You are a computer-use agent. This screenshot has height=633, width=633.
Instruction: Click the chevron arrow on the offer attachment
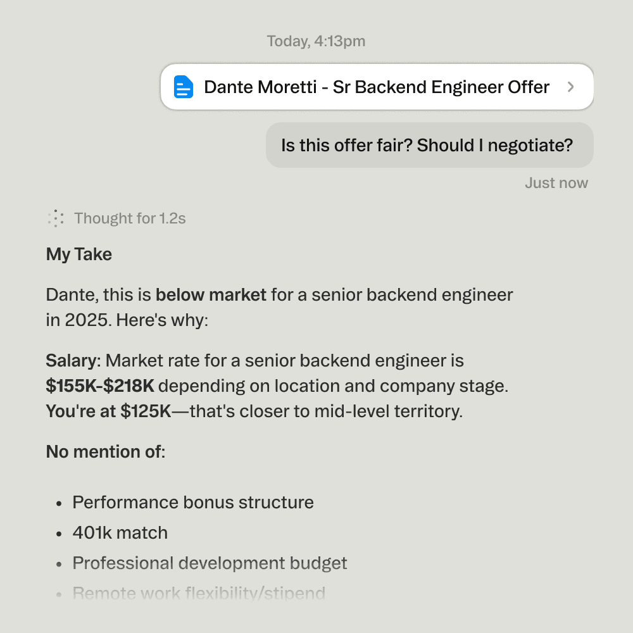(x=570, y=87)
